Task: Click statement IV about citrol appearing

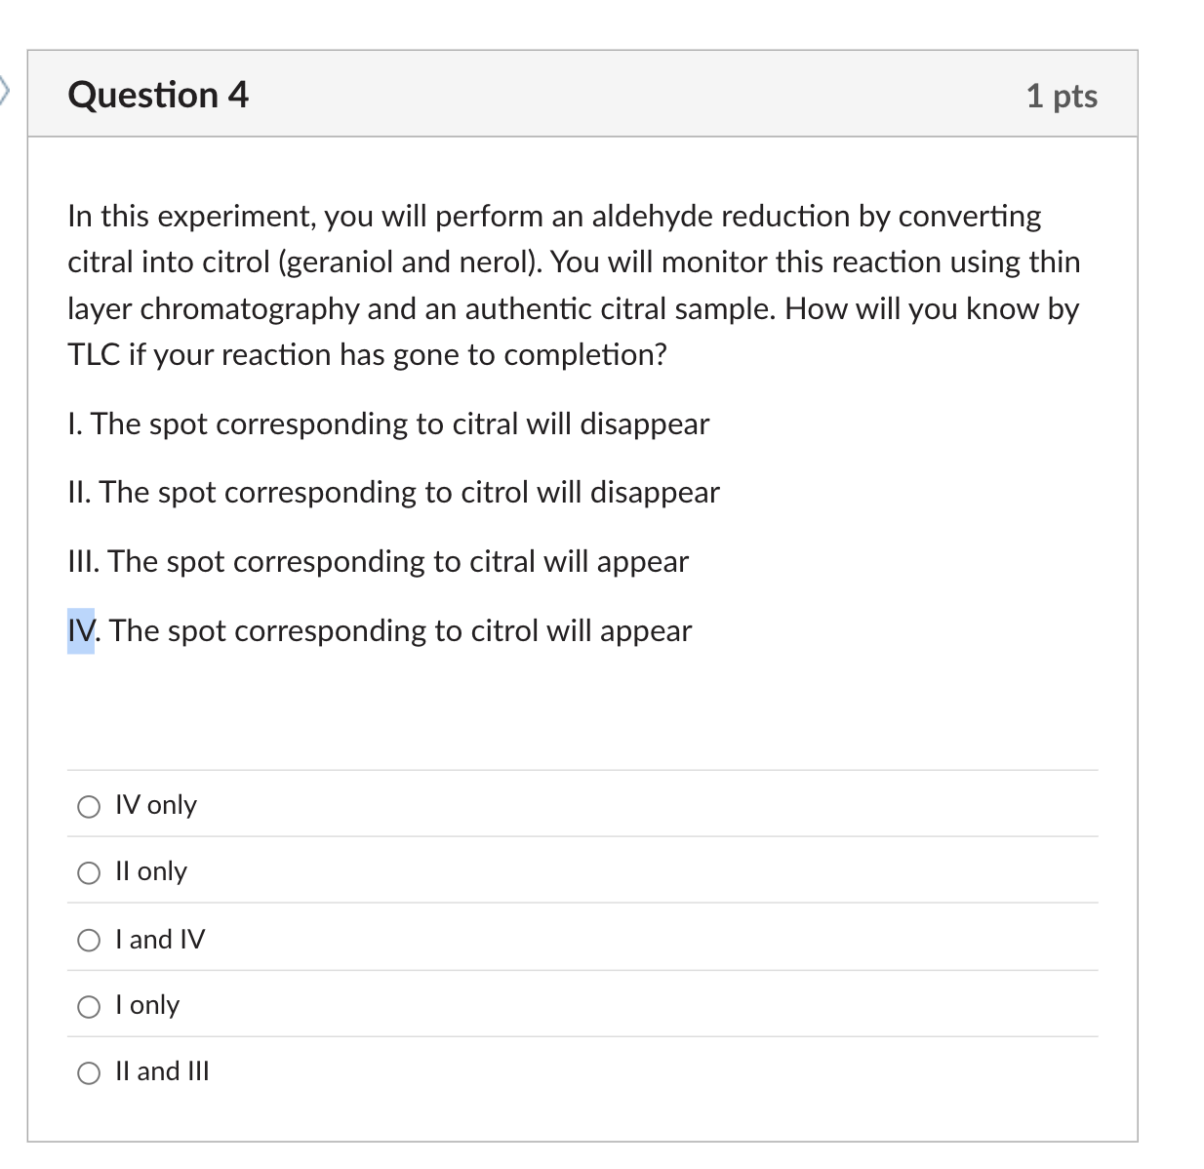Action: point(380,631)
